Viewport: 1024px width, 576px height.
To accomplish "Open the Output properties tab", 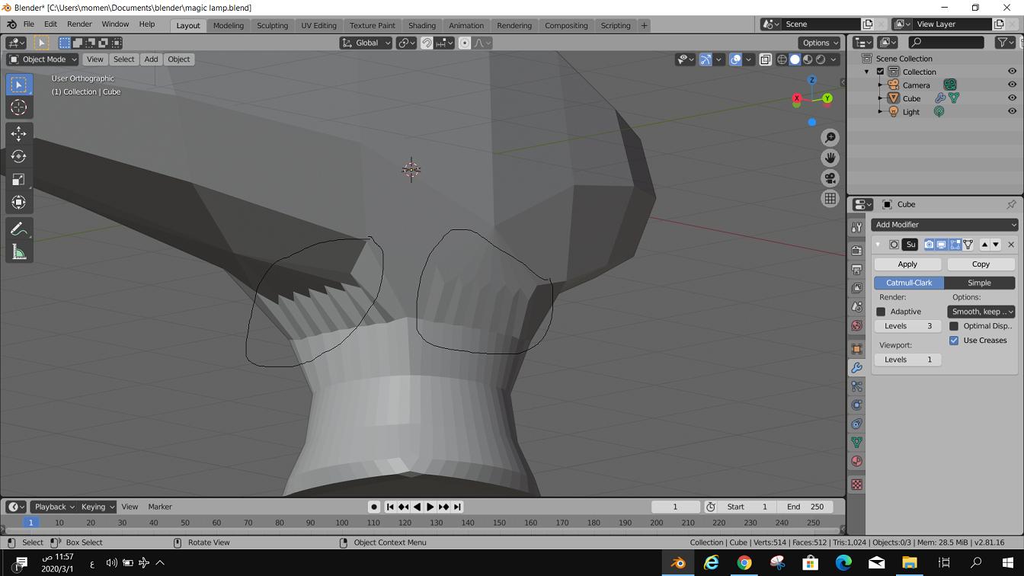I will pos(856,269).
